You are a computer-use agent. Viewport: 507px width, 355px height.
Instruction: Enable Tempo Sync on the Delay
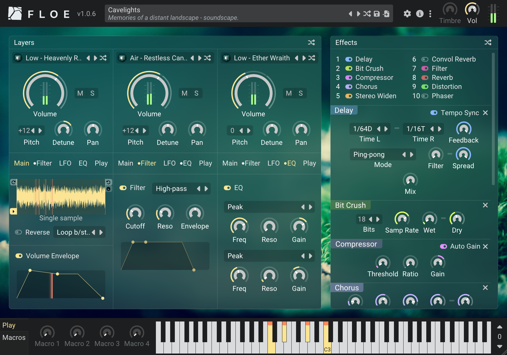tap(434, 113)
